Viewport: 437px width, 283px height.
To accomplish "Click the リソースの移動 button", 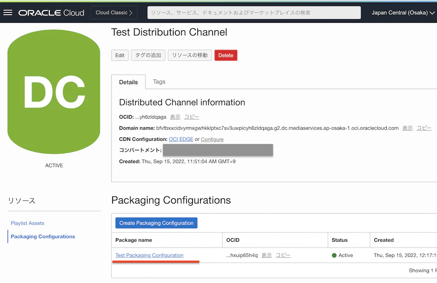I will tap(190, 55).
